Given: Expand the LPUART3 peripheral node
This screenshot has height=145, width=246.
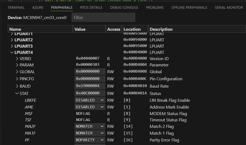Looking at the screenshot, I should [x=12, y=46].
